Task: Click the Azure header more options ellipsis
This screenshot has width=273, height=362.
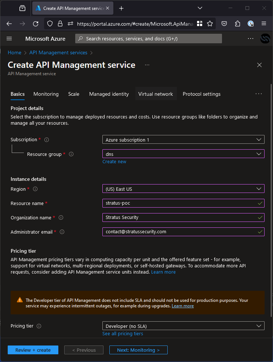Action: pyautogui.click(x=251, y=39)
